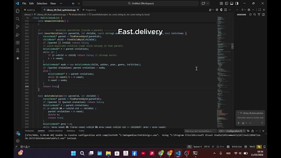The image size is (281, 158).
Task: Open the C/C++ Configuration output channel dropdown
Action: point(232,131)
